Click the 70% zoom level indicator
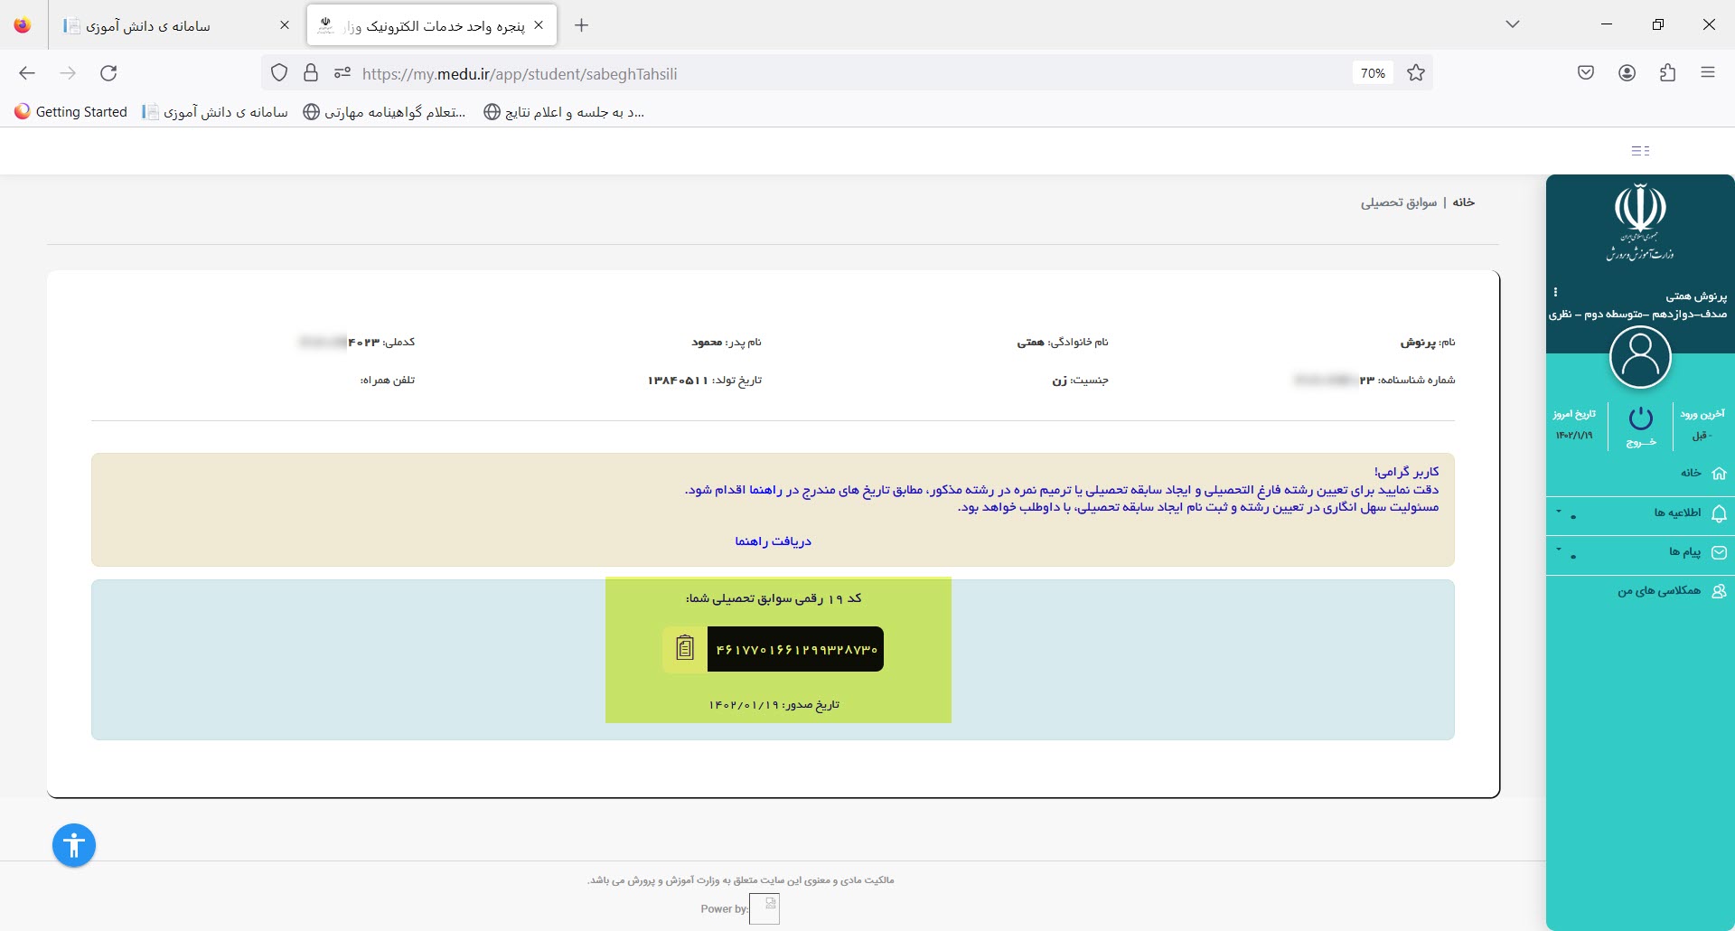The image size is (1735, 931). point(1372,73)
